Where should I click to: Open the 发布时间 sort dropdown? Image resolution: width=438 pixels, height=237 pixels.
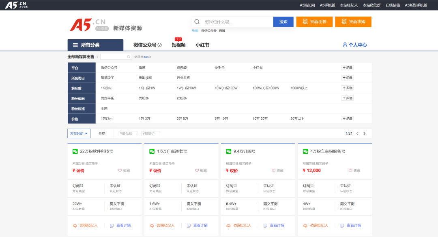click(x=79, y=133)
